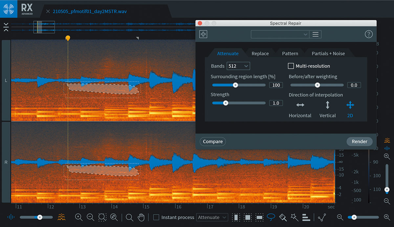
Task: Click the zoom in time icon
Action: 78,217
